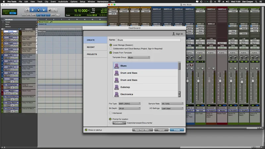265x149 pixels.
Task: Click the Wi-Fi status icon
Action: pos(219,2)
